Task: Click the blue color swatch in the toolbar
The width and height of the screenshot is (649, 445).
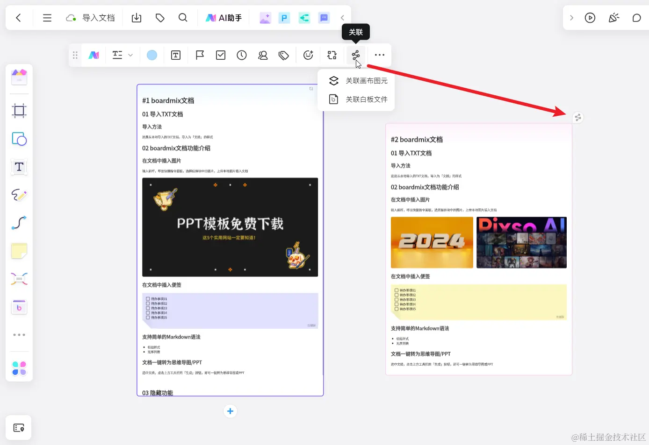Action: tap(152, 55)
